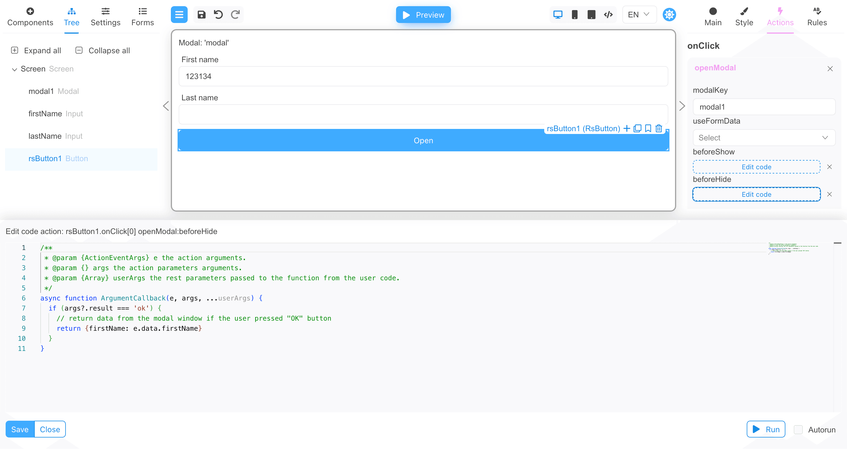This screenshot has width=847, height=449.
Task: Switch to code view via the code icon
Action: [x=608, y=15]
